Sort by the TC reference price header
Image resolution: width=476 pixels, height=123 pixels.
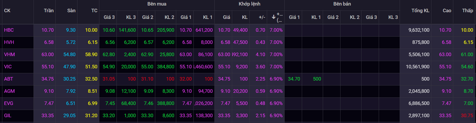tap(94, 11)
